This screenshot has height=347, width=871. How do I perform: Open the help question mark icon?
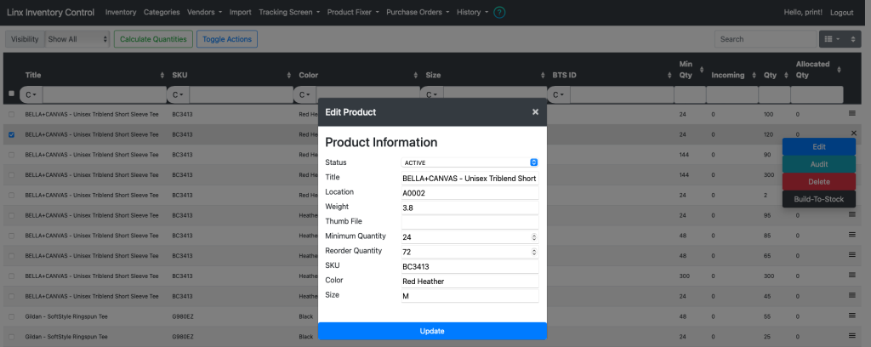[499, 12]
